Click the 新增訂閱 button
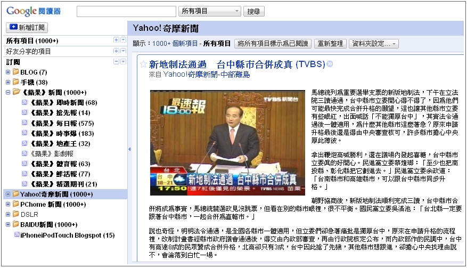467x268 pixels. [27, 27]
